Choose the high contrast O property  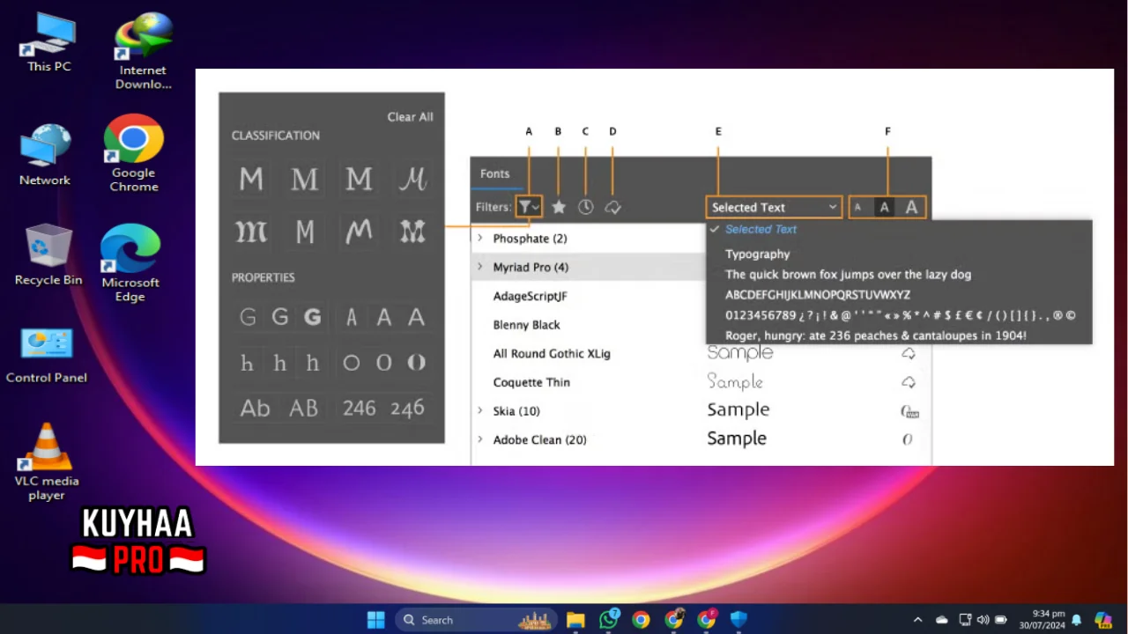click(416, 363)
